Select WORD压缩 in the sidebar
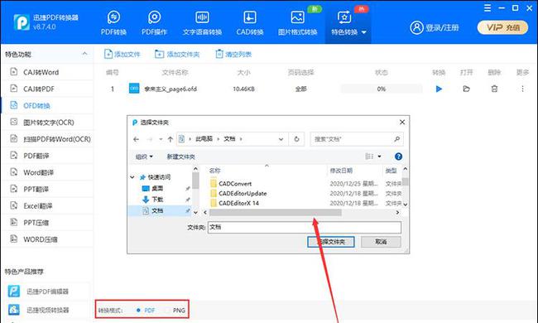This screenshot has width=538, height=323. [x=47, y=239]
